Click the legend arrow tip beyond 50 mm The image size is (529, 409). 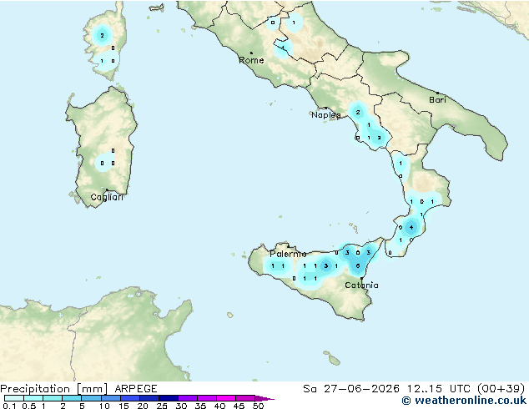[264, 398]
